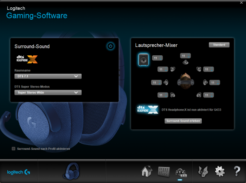This screenshot has height=183, width=246.
Task: Click the 'DTS Super Stereo-Modus' label
Action: click(32, 87)
